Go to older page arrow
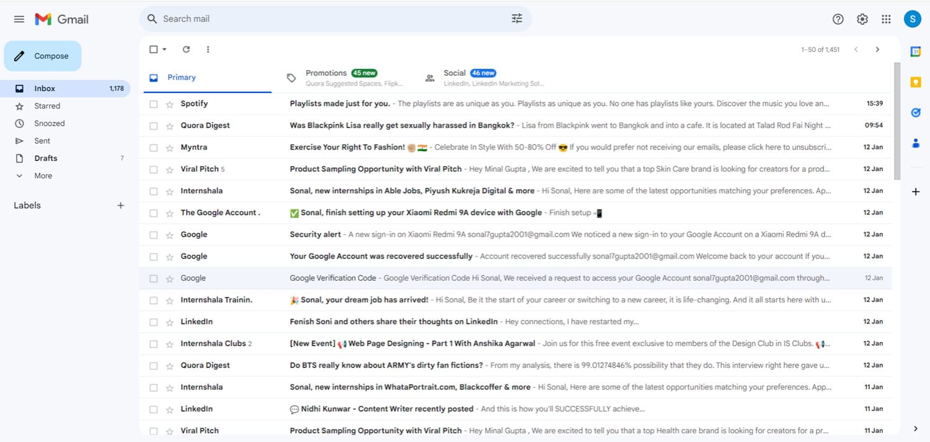This screenshot has height=442, width=930. (x=877, y=50)
